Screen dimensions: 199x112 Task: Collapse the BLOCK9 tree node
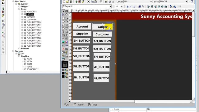[16, 4]
